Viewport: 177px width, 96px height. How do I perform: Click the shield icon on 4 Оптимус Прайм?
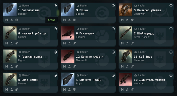click(74, 90)
